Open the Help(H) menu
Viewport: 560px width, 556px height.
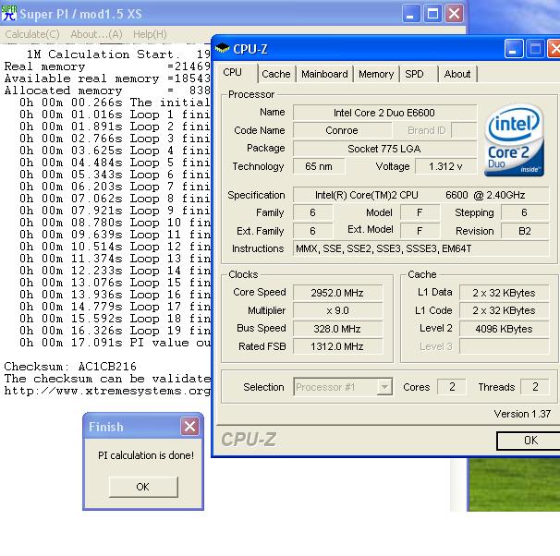coord(150,34)
